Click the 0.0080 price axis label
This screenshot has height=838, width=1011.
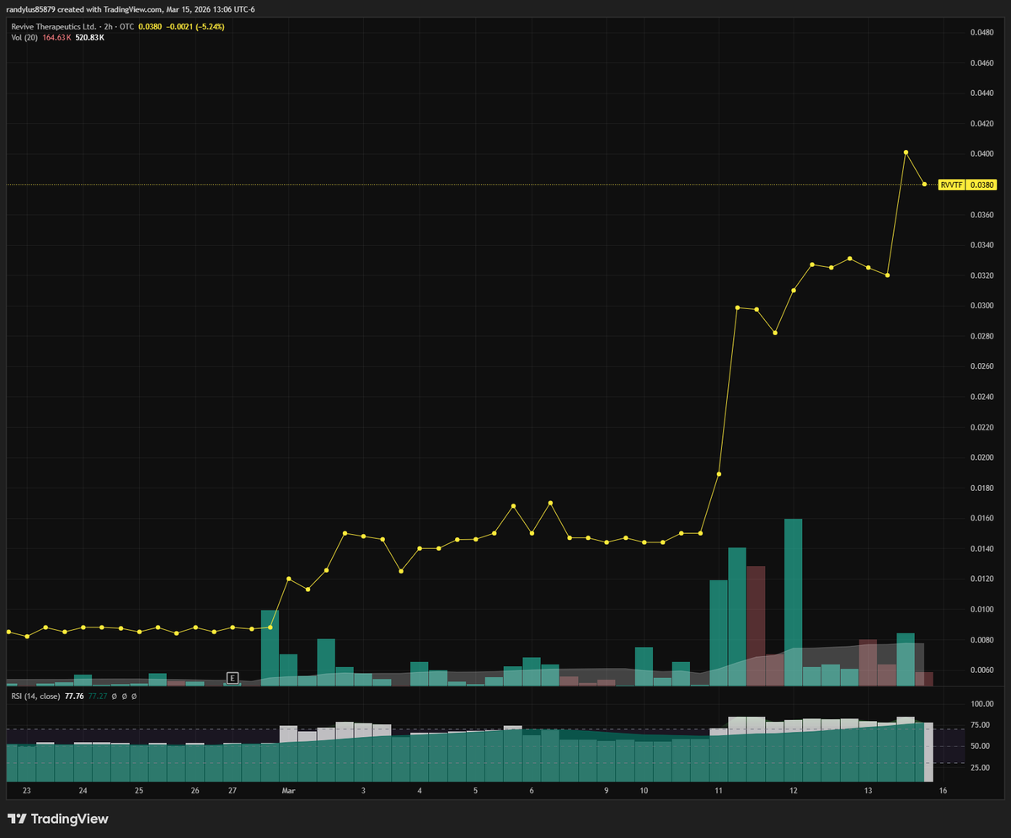coord(982,639)
